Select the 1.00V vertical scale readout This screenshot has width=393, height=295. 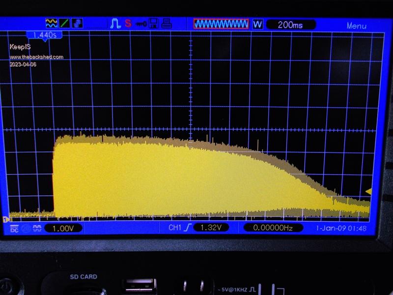(x=63, y=228)
